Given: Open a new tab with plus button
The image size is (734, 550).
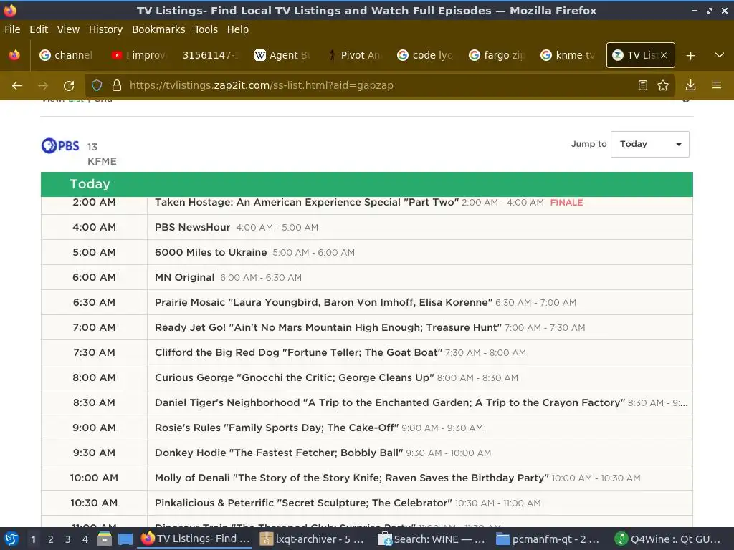Looking at the screenshot, I should pos(690,56).
